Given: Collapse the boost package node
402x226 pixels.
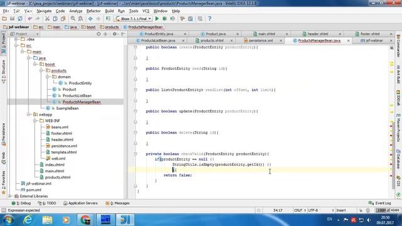Looking at the screenshot, I should point(35,64).
